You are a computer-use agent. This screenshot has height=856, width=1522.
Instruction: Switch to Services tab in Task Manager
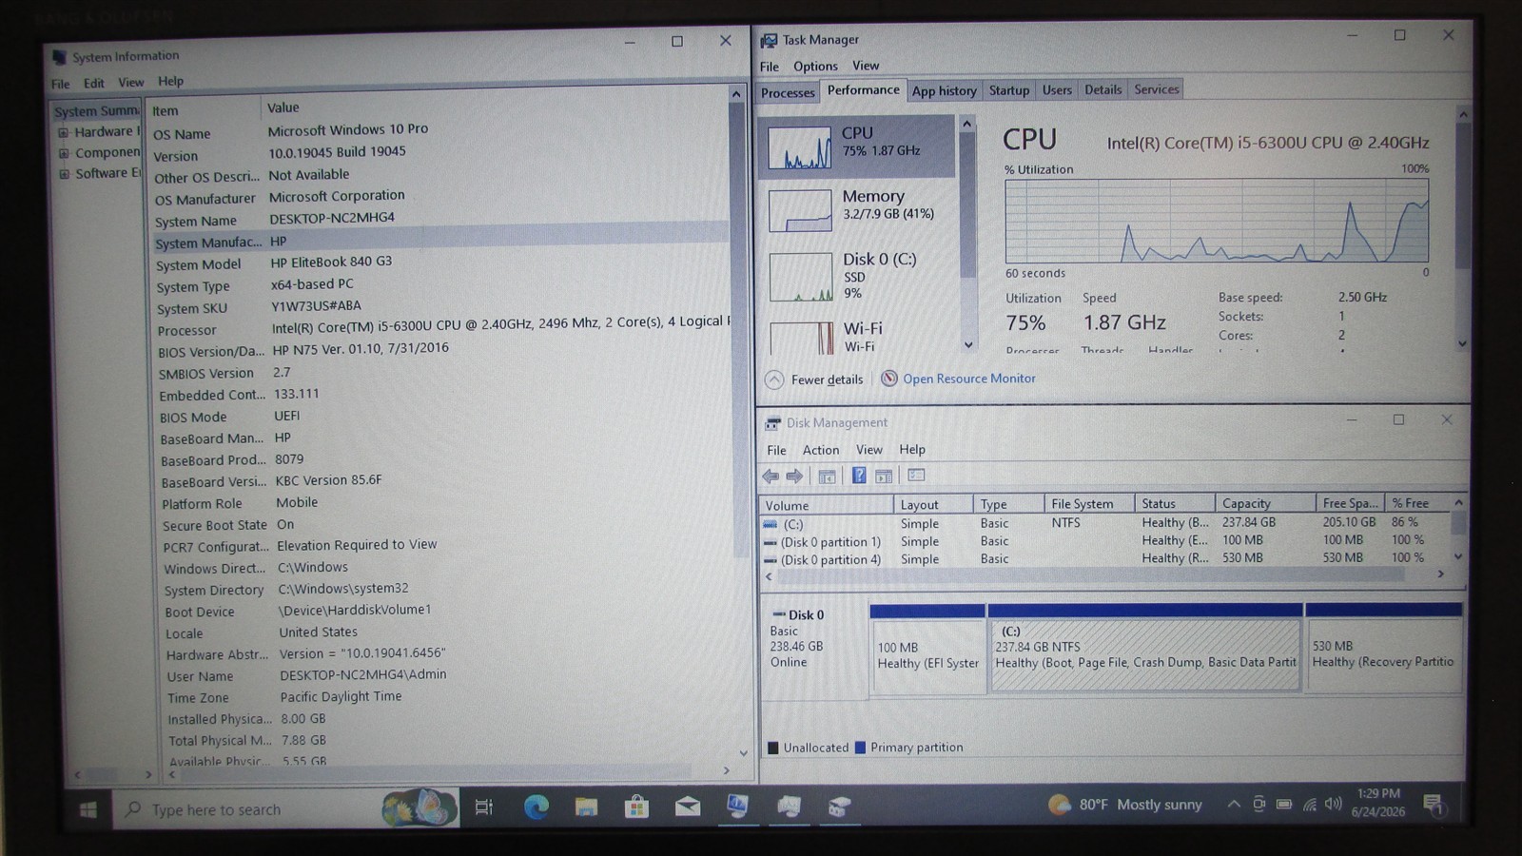[x=1157, y=89]
